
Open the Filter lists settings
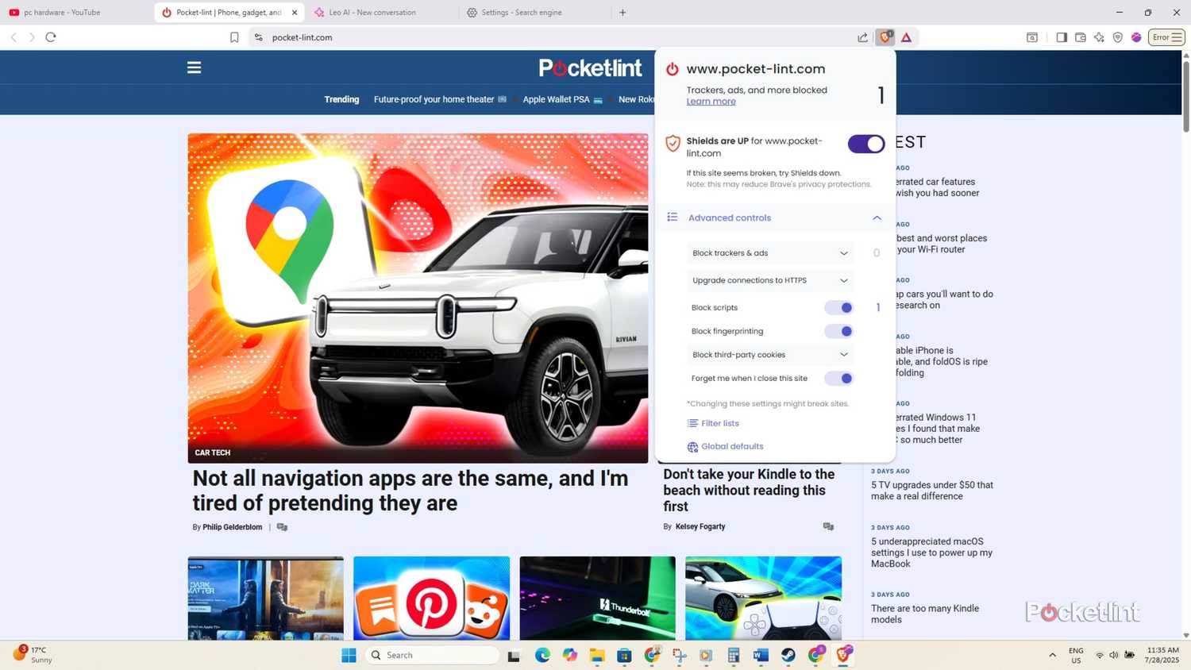pos(719,423)
